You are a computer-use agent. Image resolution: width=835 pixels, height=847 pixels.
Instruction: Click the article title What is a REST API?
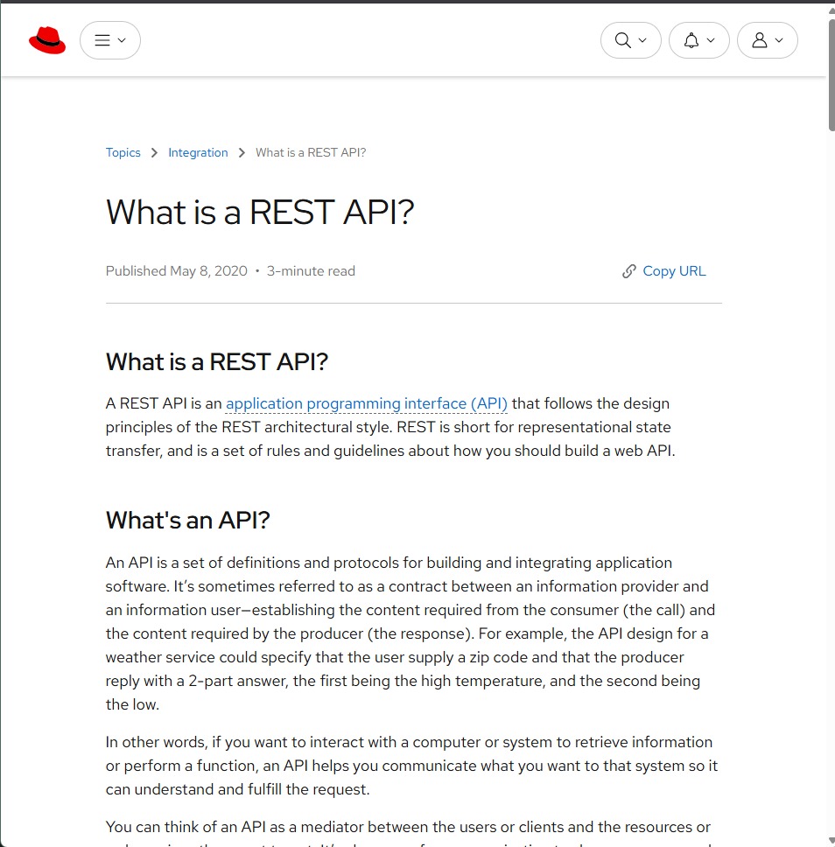[x=259, y=212]
